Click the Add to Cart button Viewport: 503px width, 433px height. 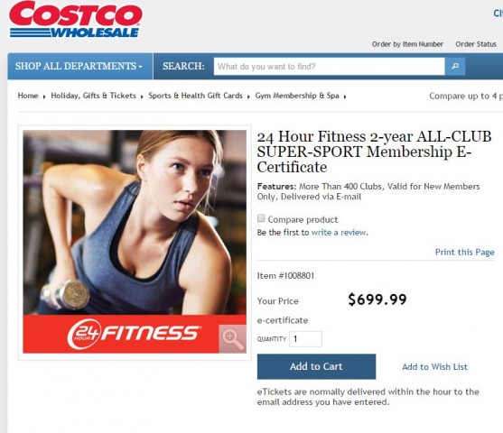tap(316, 366)
